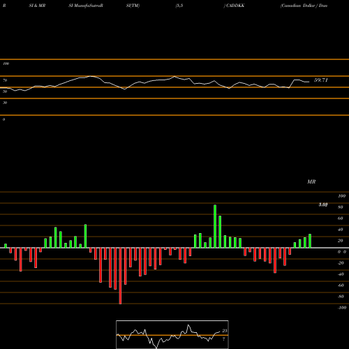This screenshot has height=349, width=349.
Task: Click the CADDKK symbol in header
Action: click(x=235, y=6)
